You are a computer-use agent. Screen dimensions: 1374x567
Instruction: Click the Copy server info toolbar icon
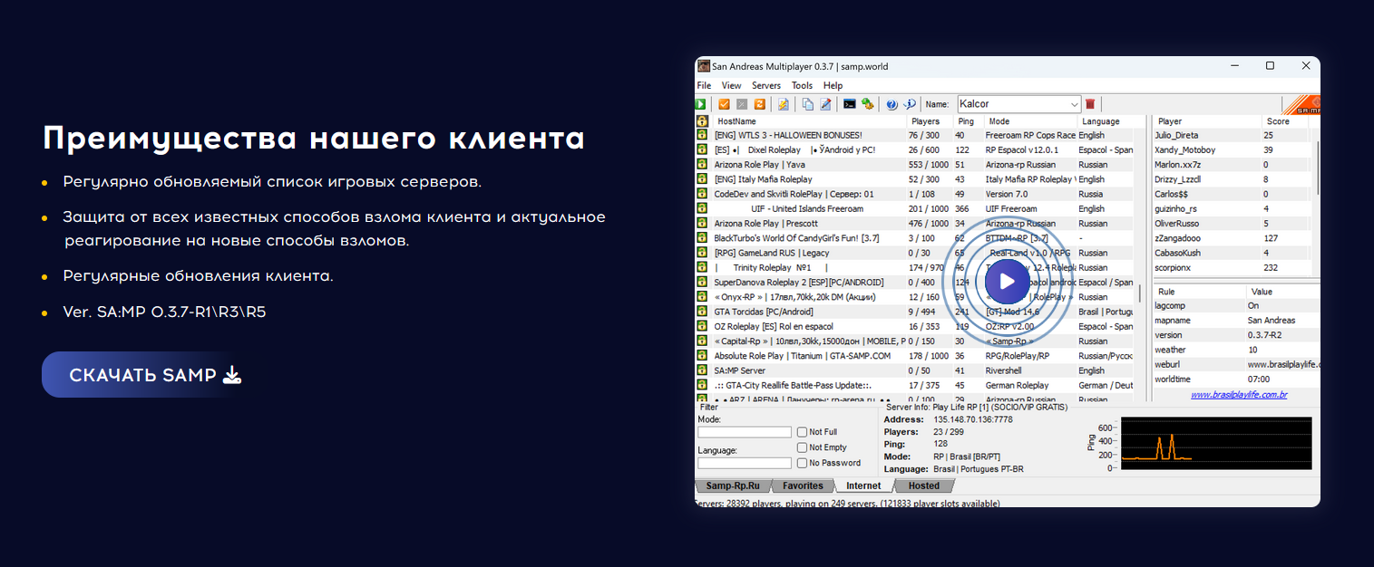click(x=808, y=104)
